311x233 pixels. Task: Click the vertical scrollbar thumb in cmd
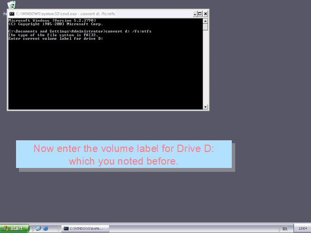206,27
